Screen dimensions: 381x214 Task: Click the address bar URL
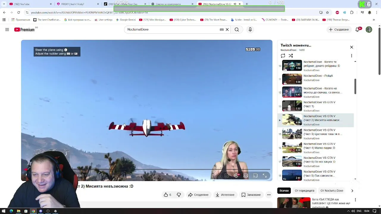tap(89, 12)
